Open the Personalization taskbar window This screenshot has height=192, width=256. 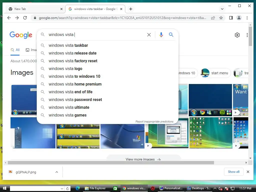[171, 188]
